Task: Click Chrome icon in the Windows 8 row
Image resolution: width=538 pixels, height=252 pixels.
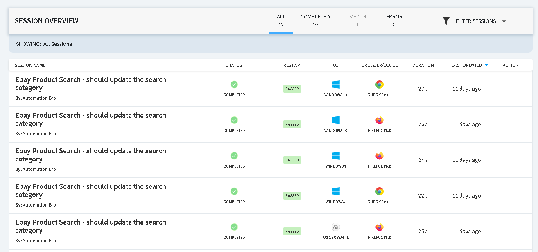Action: (380, 192)
